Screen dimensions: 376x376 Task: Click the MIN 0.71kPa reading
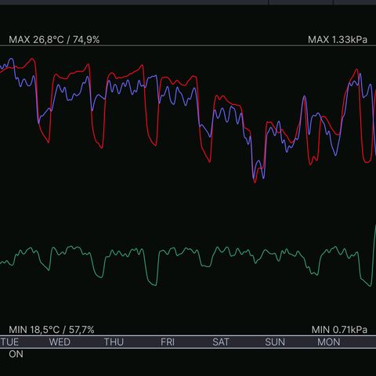(x=339, y=330)
